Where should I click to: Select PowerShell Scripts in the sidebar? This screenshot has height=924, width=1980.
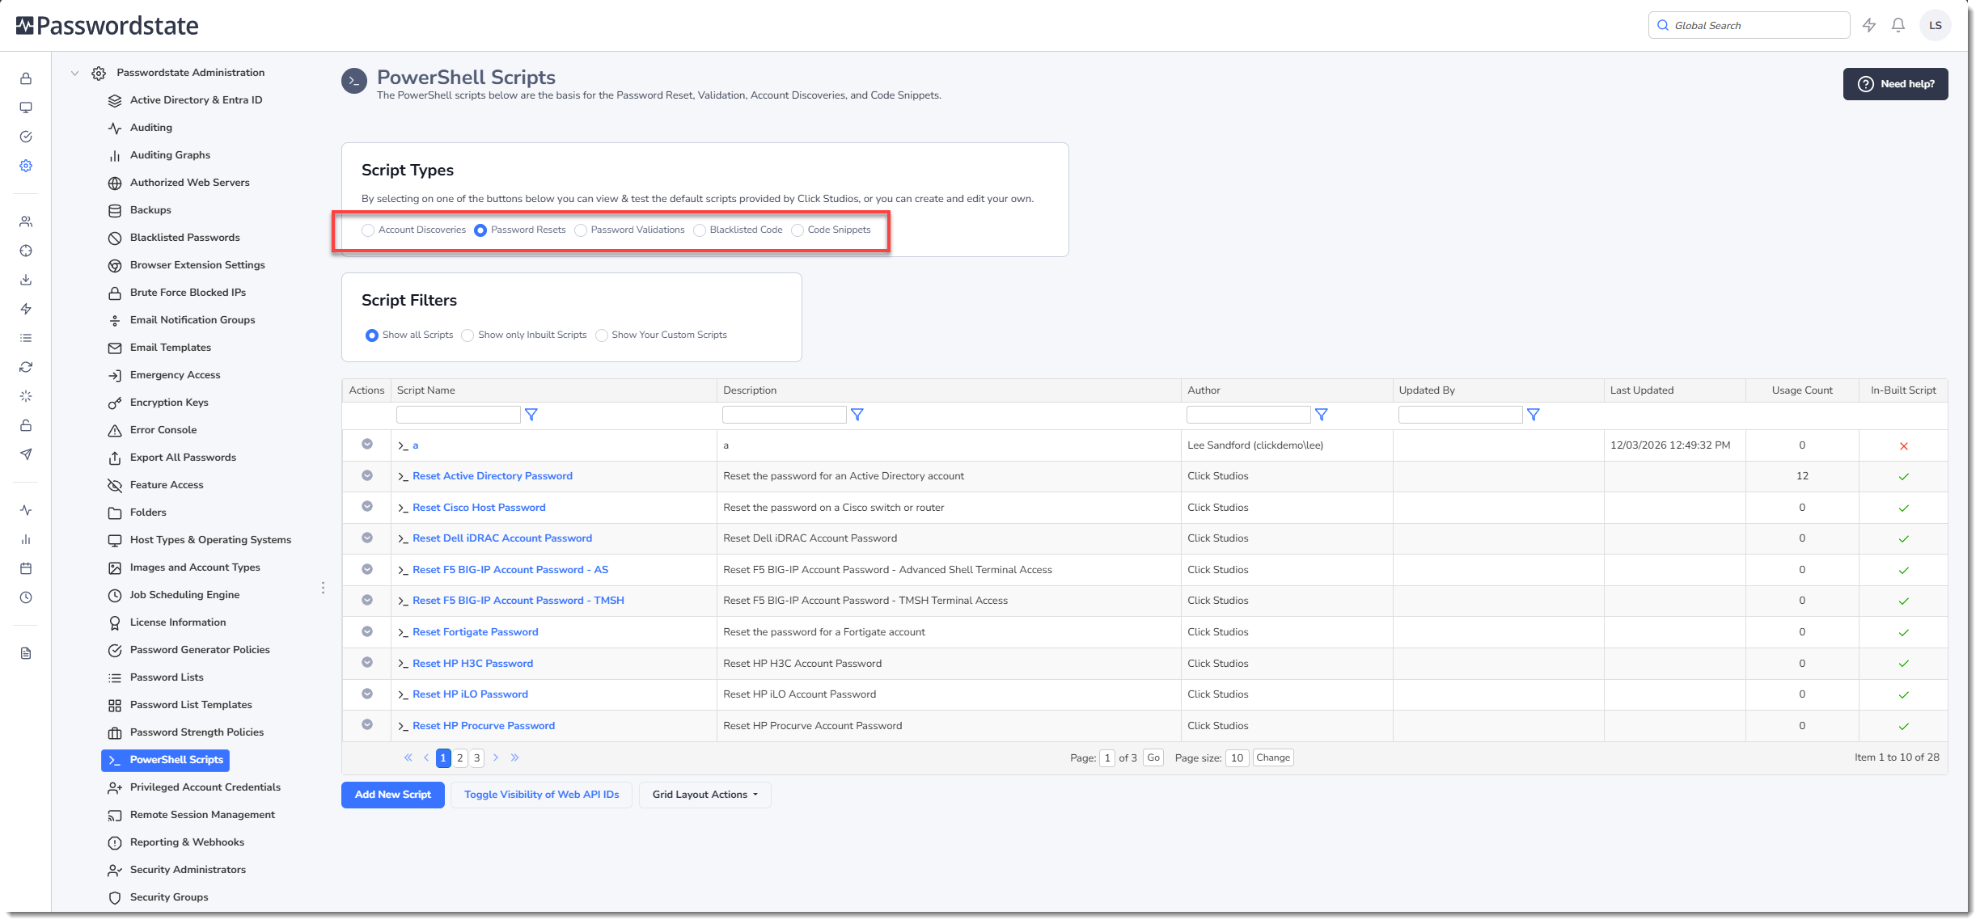[166, 760]
